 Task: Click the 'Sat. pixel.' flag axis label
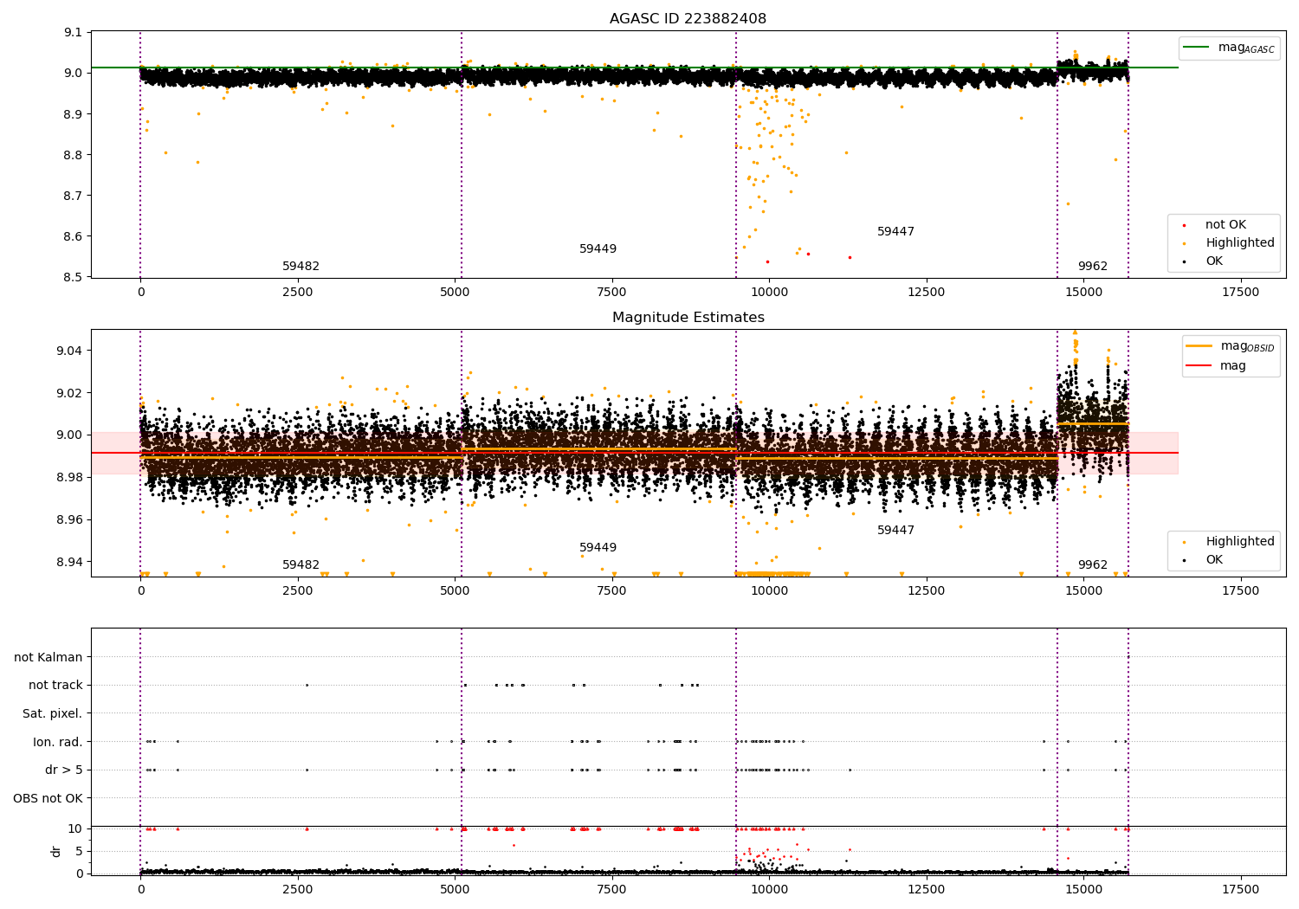point(53,714)
